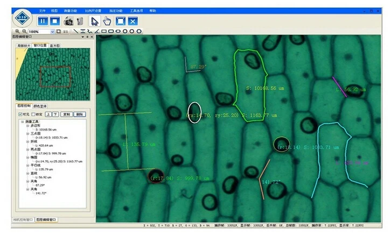Screen dimensions: 391x236
Task: Open the 批注功能 menu
Action: [x=116, y=11]
